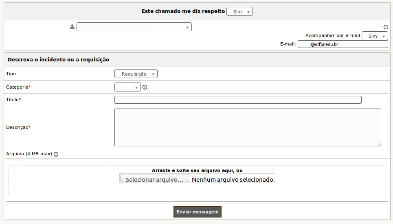Submit the form with "Enviar mensagem"
The height and width of the screenshot is (224, 393).
[198, 212]
